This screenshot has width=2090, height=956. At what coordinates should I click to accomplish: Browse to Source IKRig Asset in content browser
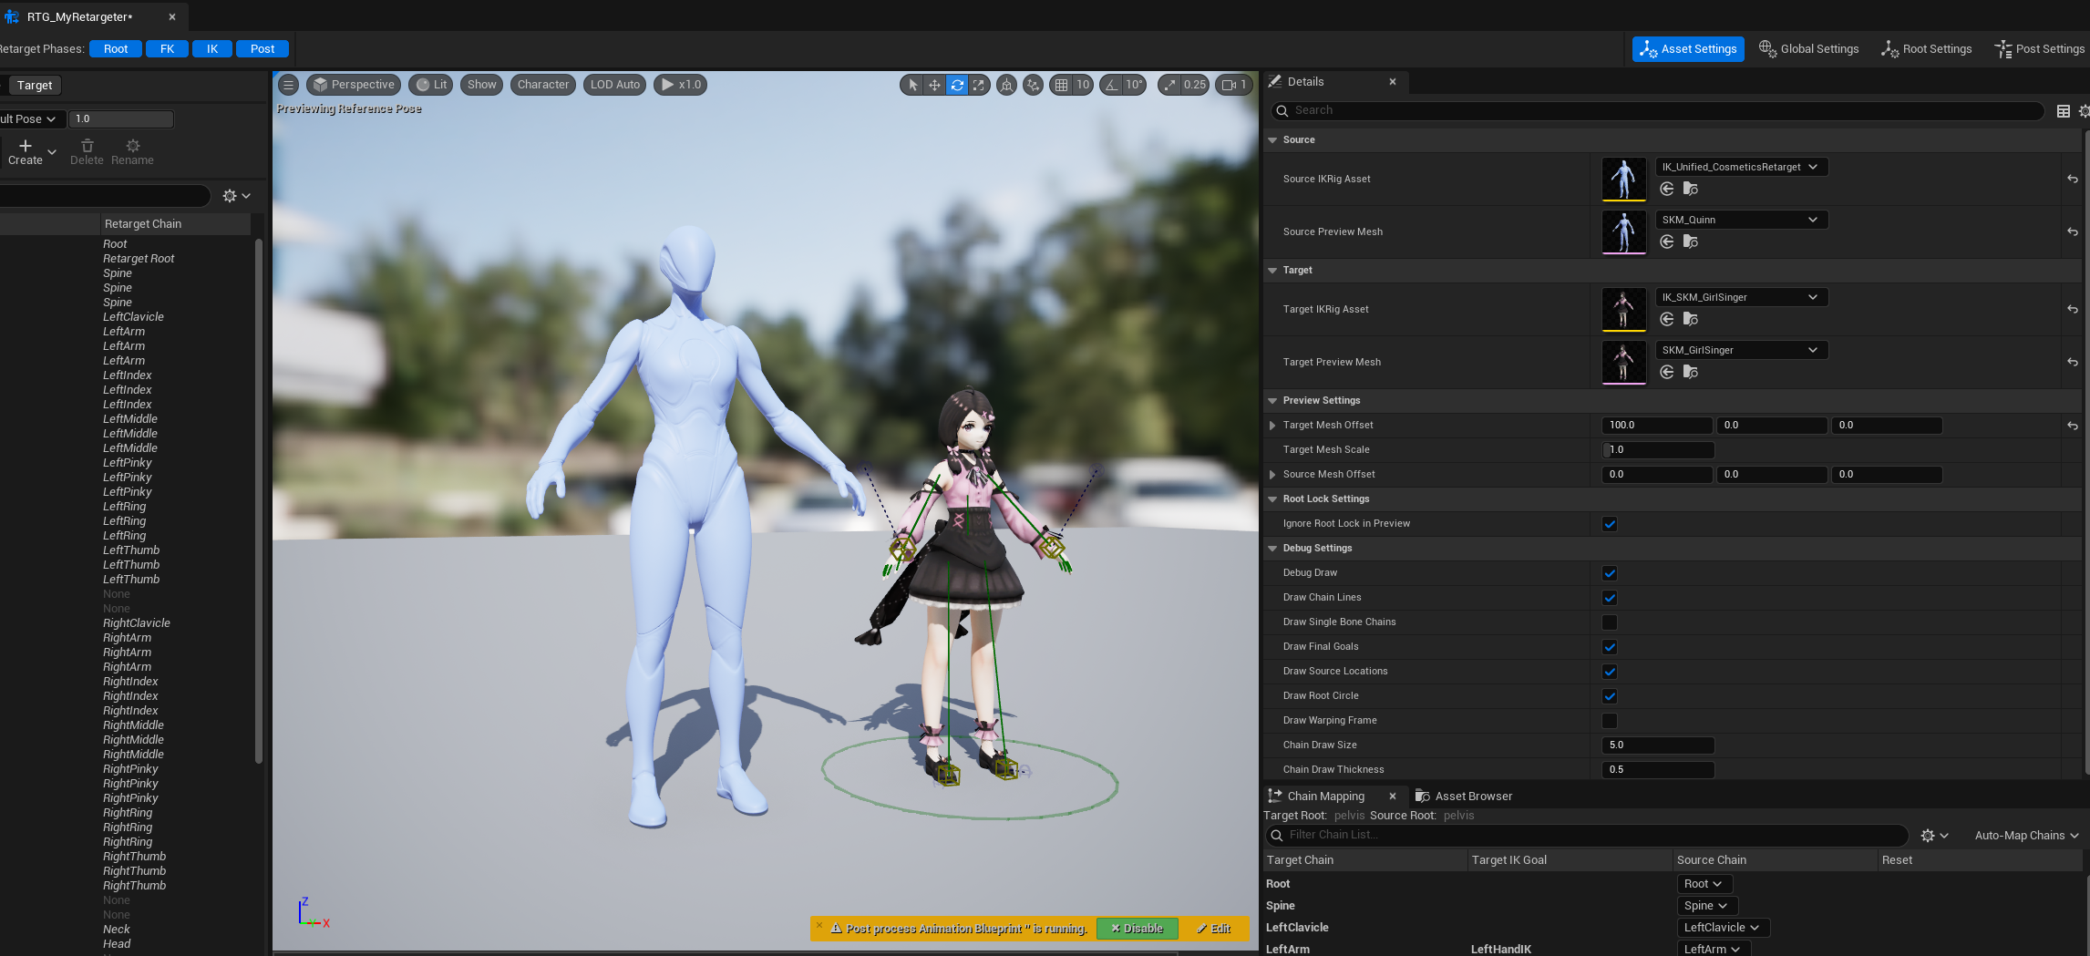(x=1690, y=189)
